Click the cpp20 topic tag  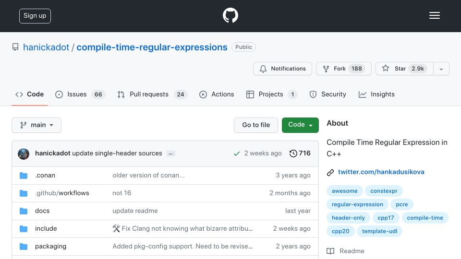(x=340, y=231)
